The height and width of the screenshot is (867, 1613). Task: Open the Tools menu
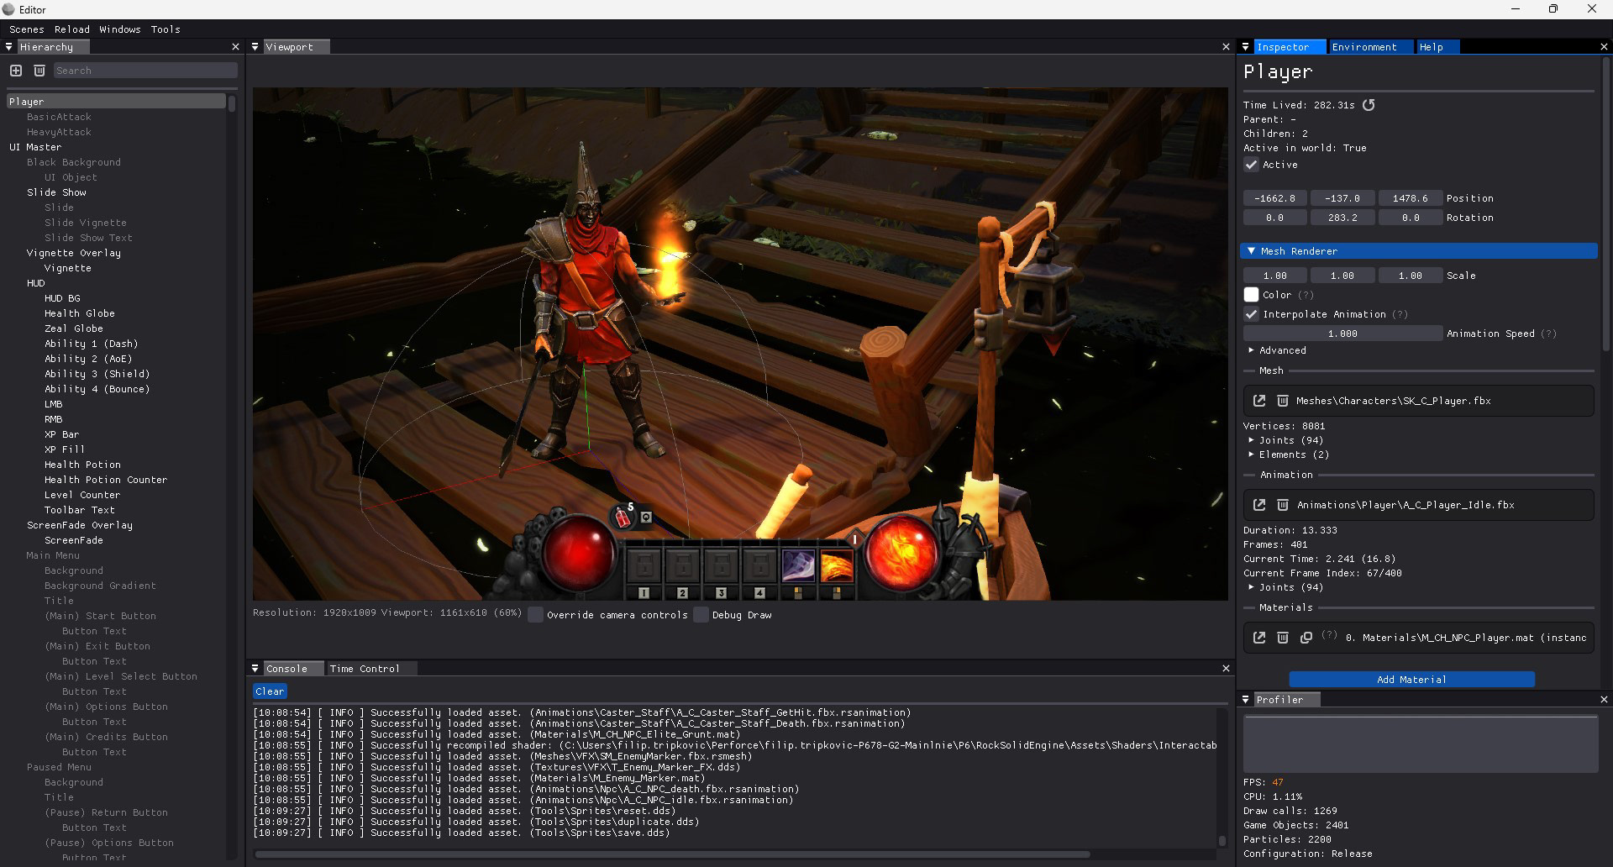point(166,29)
